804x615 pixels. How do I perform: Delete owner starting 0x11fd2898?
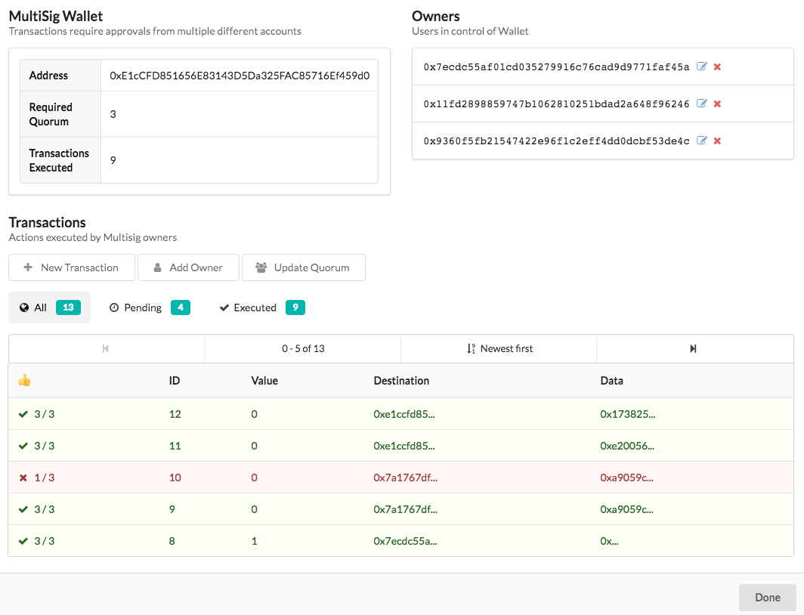[717, 104]
